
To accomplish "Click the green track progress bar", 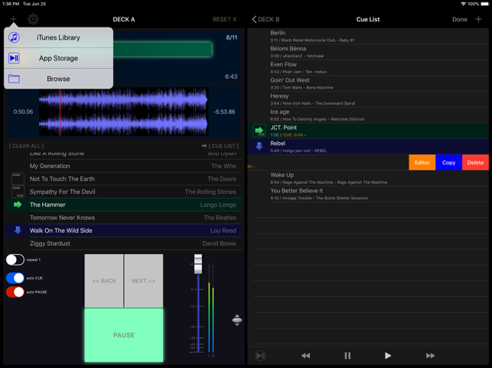I will pos(162,50).
